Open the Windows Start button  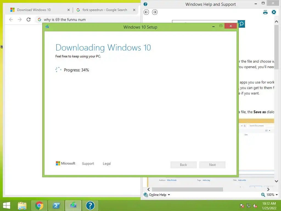pyautogui.click(x=7, y=206)
